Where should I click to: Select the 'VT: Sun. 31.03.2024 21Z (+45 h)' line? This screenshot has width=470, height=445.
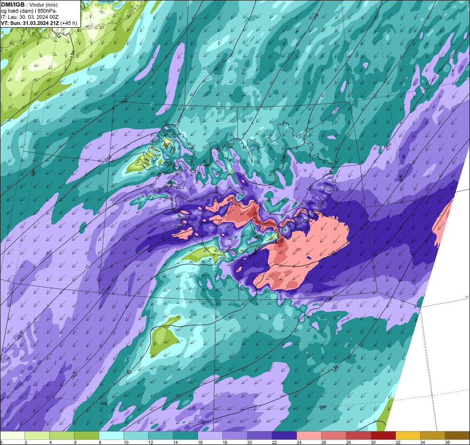tap(39, 23)
